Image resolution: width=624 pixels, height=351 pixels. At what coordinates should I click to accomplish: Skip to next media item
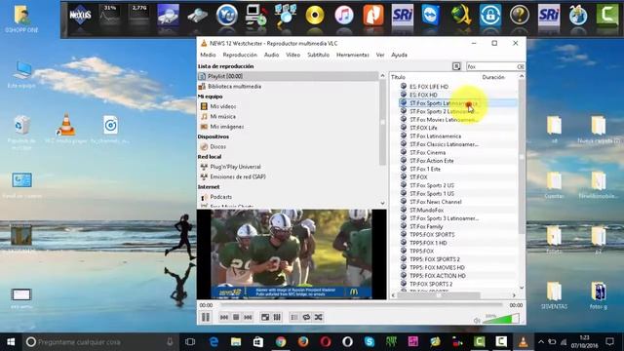coord(248,317)
